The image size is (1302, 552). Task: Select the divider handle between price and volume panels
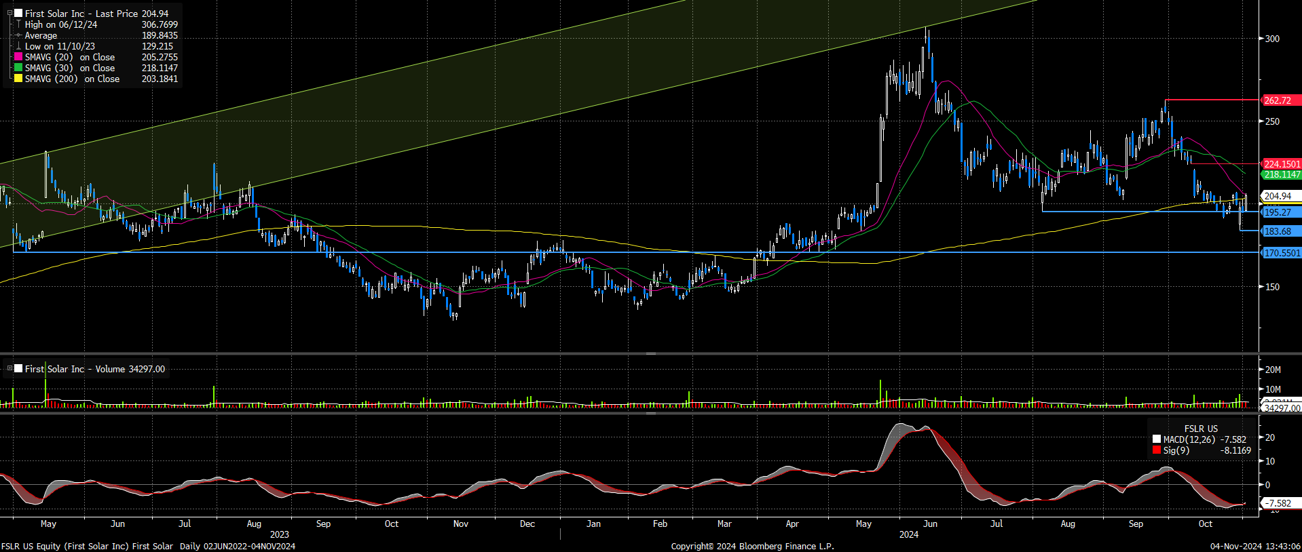(x=651, y=353)
